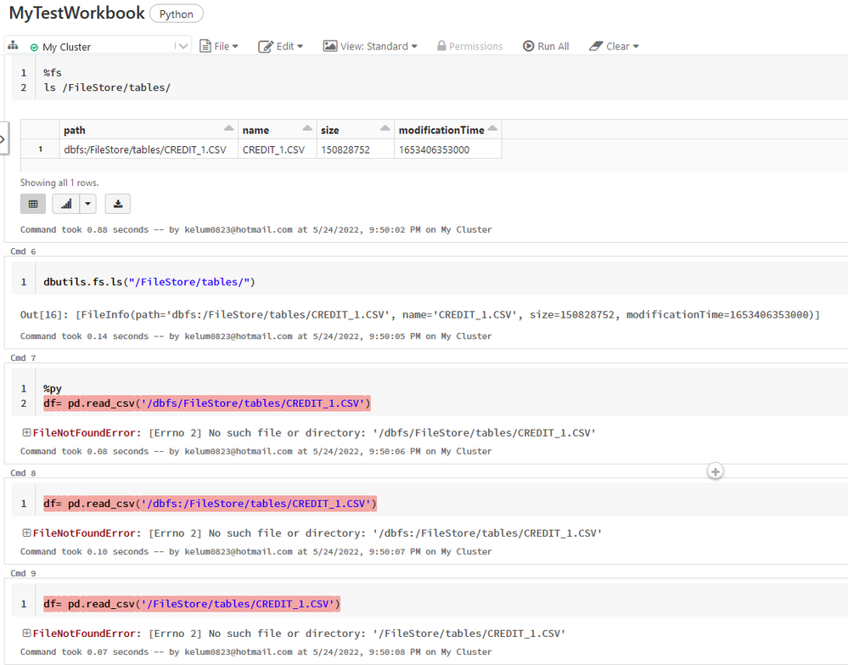Sort table by the size column
The height and width of the screenshot is (665, 848).
384,129
